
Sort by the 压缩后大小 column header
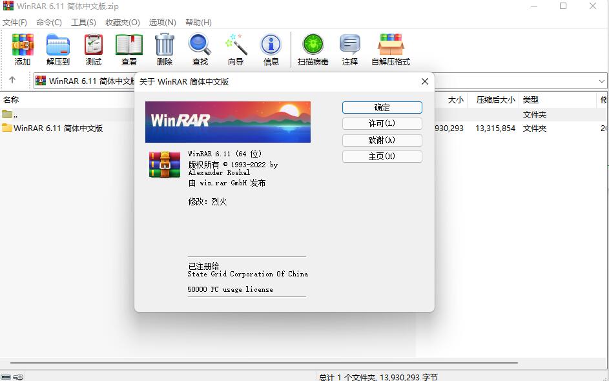(495, 100)
